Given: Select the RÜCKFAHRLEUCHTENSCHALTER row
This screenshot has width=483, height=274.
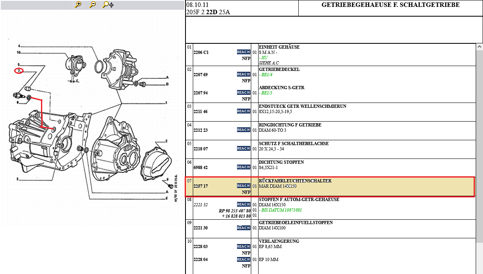Looking at the screenshot, I should (295, 181).
